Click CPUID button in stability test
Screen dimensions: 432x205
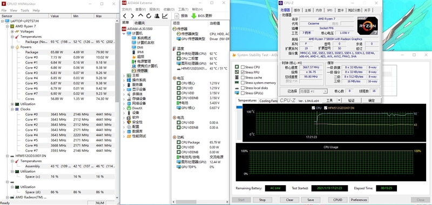coord(338,200)
